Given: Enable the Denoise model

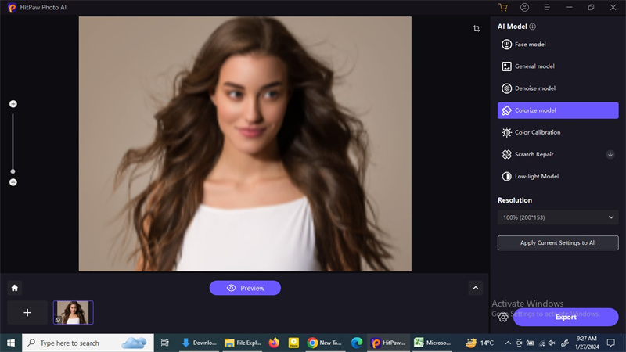Looking at the screenshot, I should (x=557, y=88).
